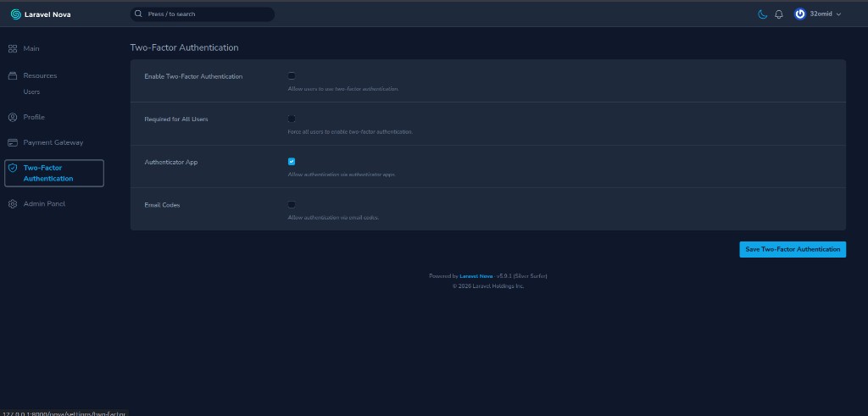This screenshot has height=416, width=868.
Task: Click the Laravel Nova swirl logo icon
Action: click(x=15, y=14)
